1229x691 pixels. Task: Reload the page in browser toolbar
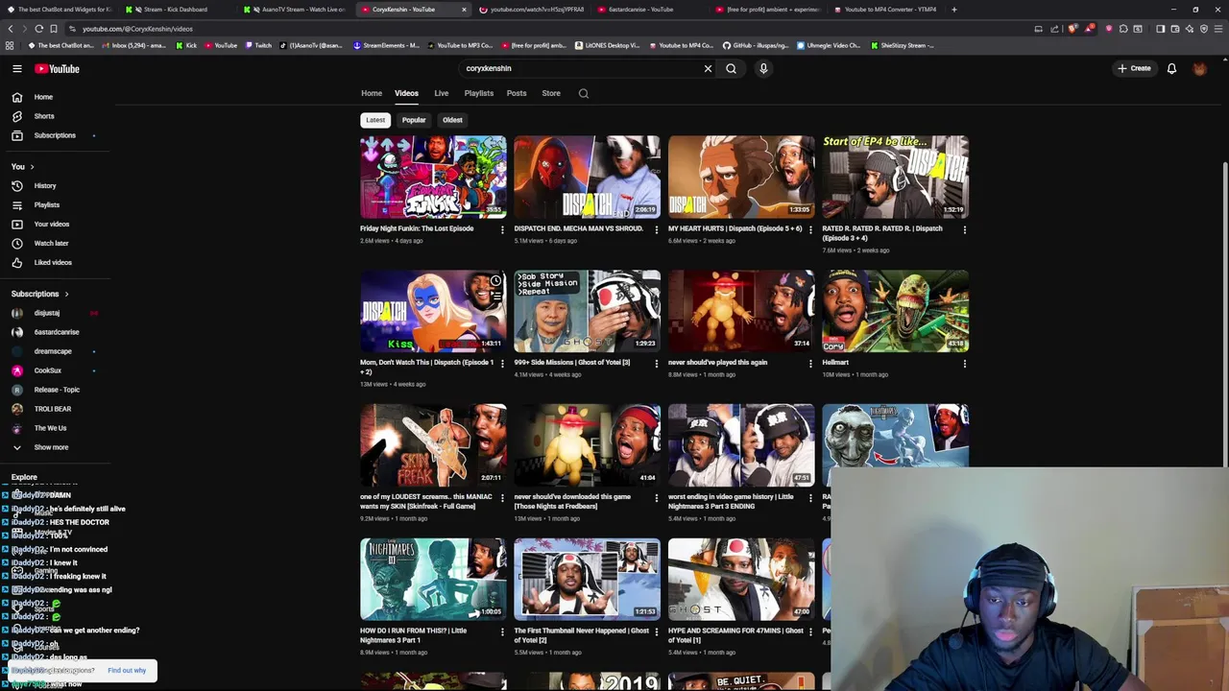coord(39,29)
